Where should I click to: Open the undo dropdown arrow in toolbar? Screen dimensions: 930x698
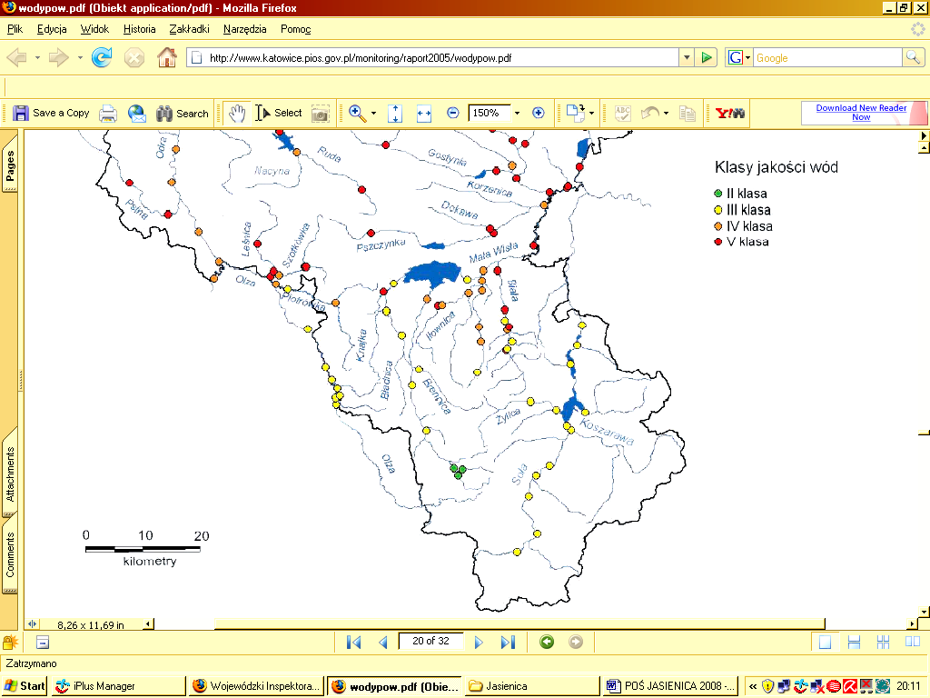[x=666, y=113]
